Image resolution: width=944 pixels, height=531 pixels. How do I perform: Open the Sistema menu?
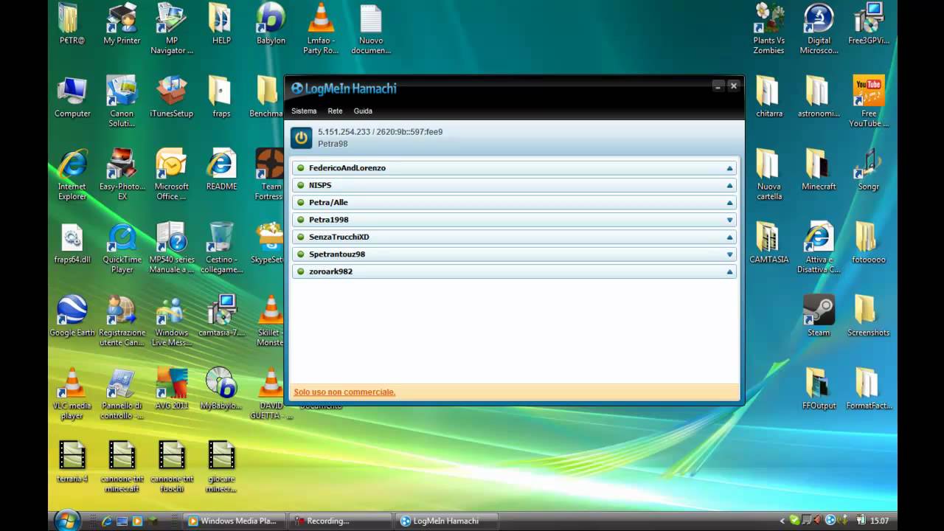click(x=304, y=111)
